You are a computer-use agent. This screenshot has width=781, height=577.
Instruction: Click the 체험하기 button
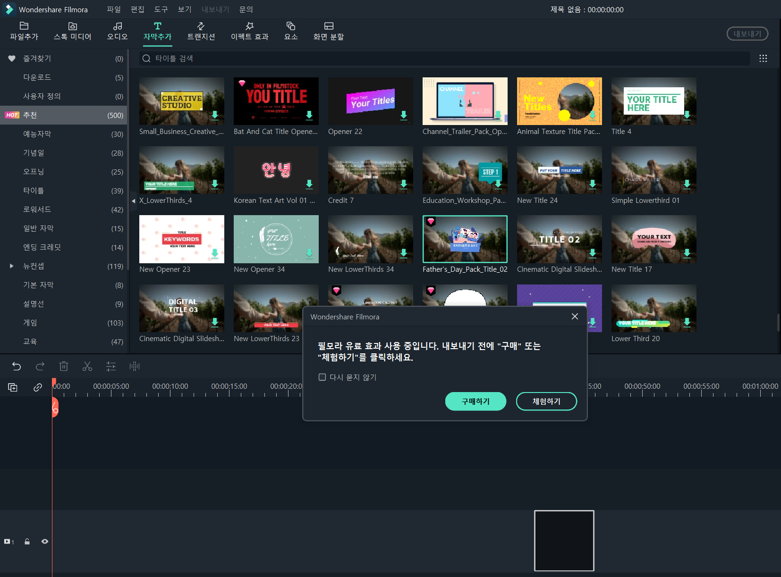click(546, 401)
